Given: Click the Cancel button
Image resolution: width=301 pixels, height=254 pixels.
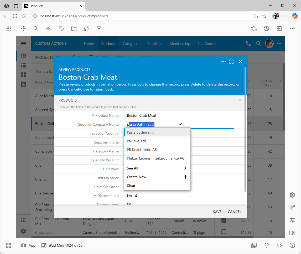Looking at the screenshot, I should click(234, 211).
